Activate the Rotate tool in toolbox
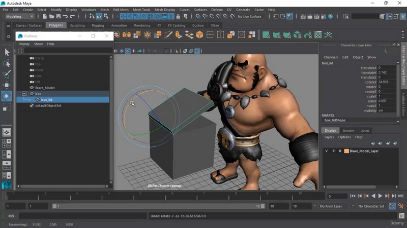Viewport: 407px width, 228px height. [x=7, y=96]
